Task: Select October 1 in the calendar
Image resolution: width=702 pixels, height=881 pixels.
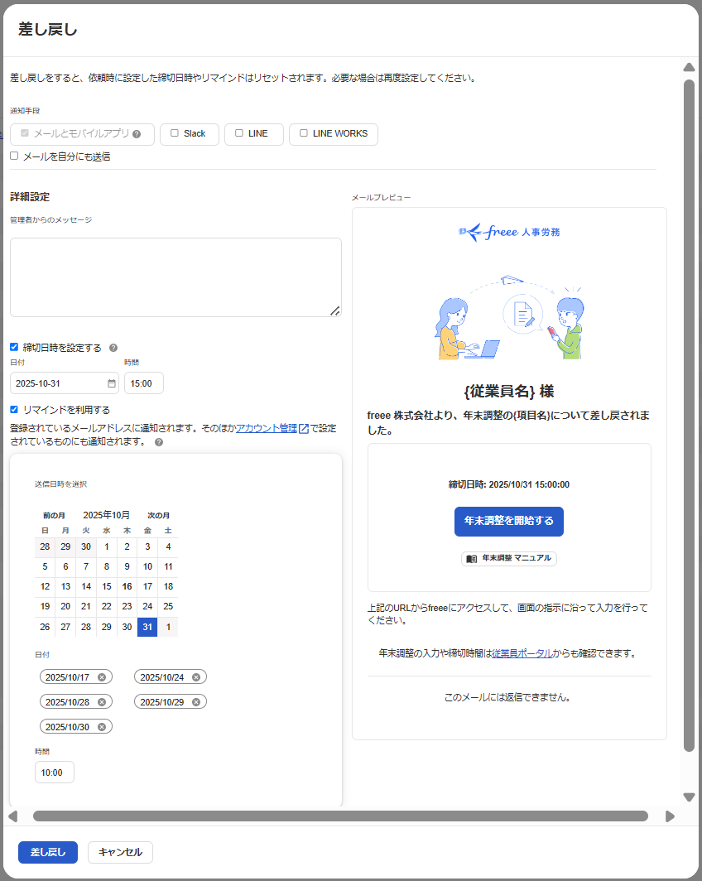Action: click(x=107, y=546)
